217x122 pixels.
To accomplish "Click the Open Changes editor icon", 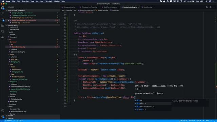I will 207,7.
